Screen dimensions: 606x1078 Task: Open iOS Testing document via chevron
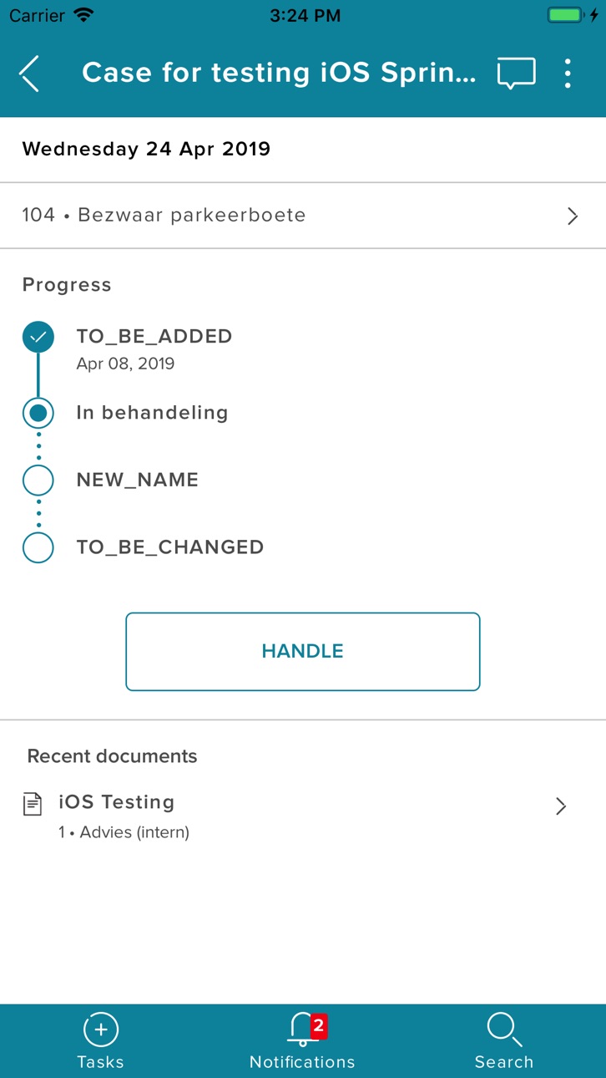pyautogui.click(x=561, y=806)
